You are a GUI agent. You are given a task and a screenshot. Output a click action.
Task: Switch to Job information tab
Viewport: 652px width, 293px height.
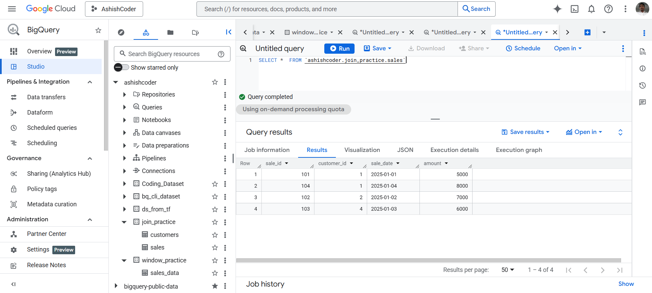pos(267,150)
